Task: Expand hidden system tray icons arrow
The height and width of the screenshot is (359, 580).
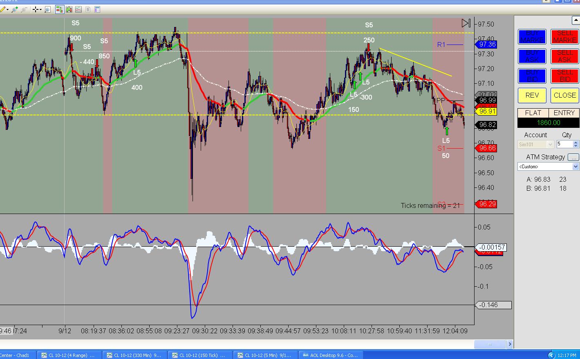Action: [551, 355]
